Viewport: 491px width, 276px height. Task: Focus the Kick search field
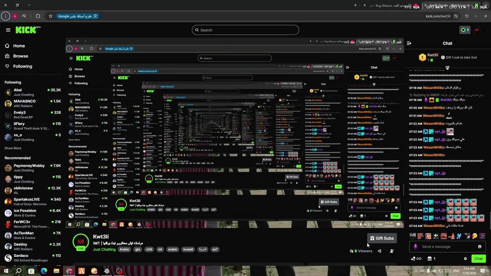(x=245, y=30)
